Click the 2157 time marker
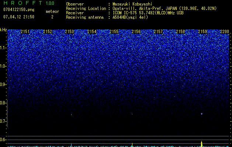The image size is (232, 147). point(158,32)
